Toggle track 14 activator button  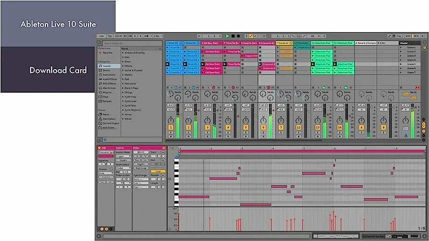click(340, 127)
